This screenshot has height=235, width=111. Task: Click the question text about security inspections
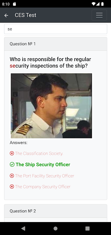click(50, 63)
